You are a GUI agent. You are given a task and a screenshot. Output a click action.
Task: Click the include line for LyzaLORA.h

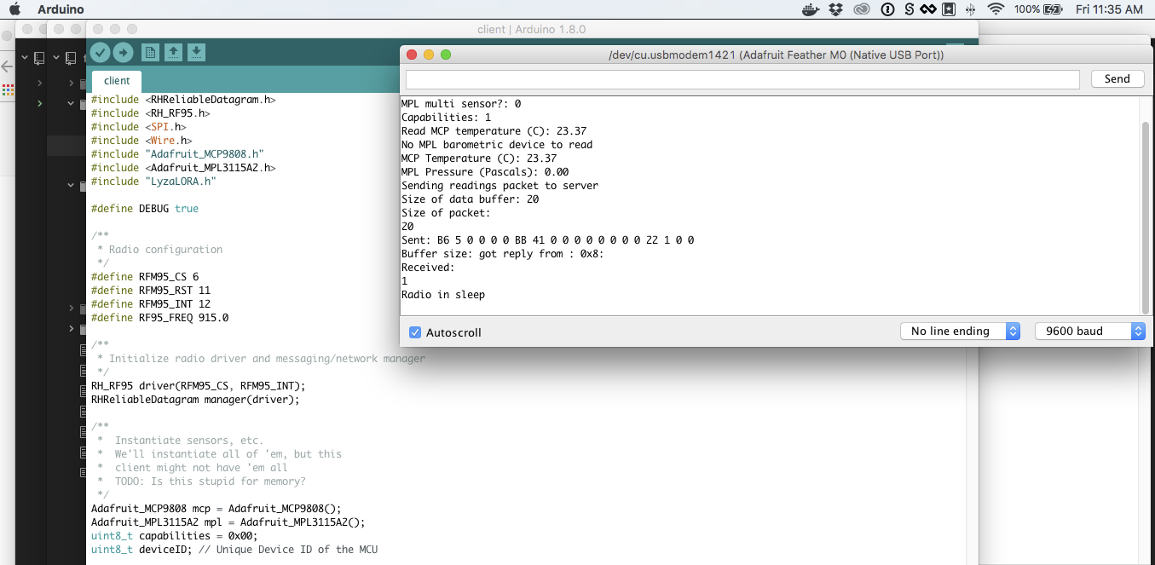tap(153, 182)
